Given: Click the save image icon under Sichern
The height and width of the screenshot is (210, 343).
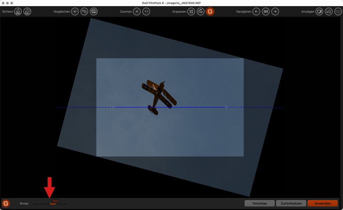Looking at the screenshot, I should [18, 12].
